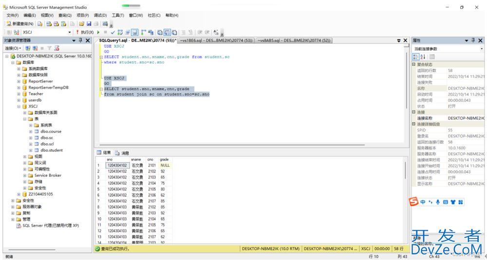
Task: Click the comment out selected lines icon
Action: tap(184, 32)
